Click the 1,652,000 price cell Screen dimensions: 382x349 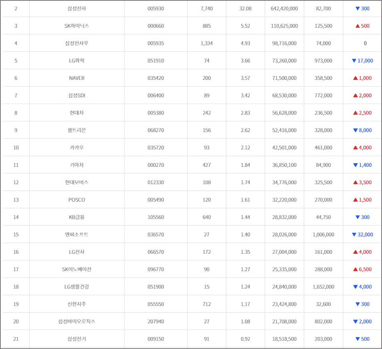coord(323,287)
